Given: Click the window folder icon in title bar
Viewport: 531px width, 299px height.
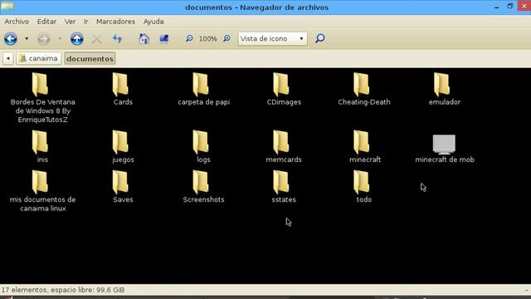Looking at the screenshot, I should pos(7,6).
